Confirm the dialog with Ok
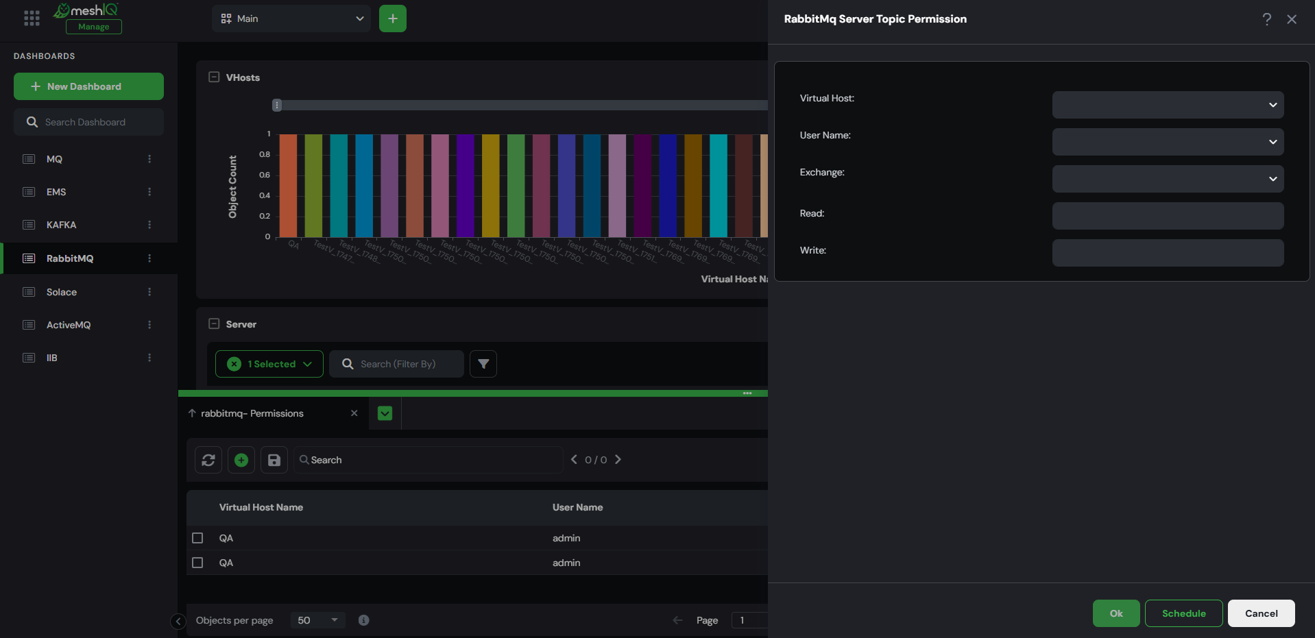Image resolution: width=1315 pixels, height=638 pixels. point(1116,613)
